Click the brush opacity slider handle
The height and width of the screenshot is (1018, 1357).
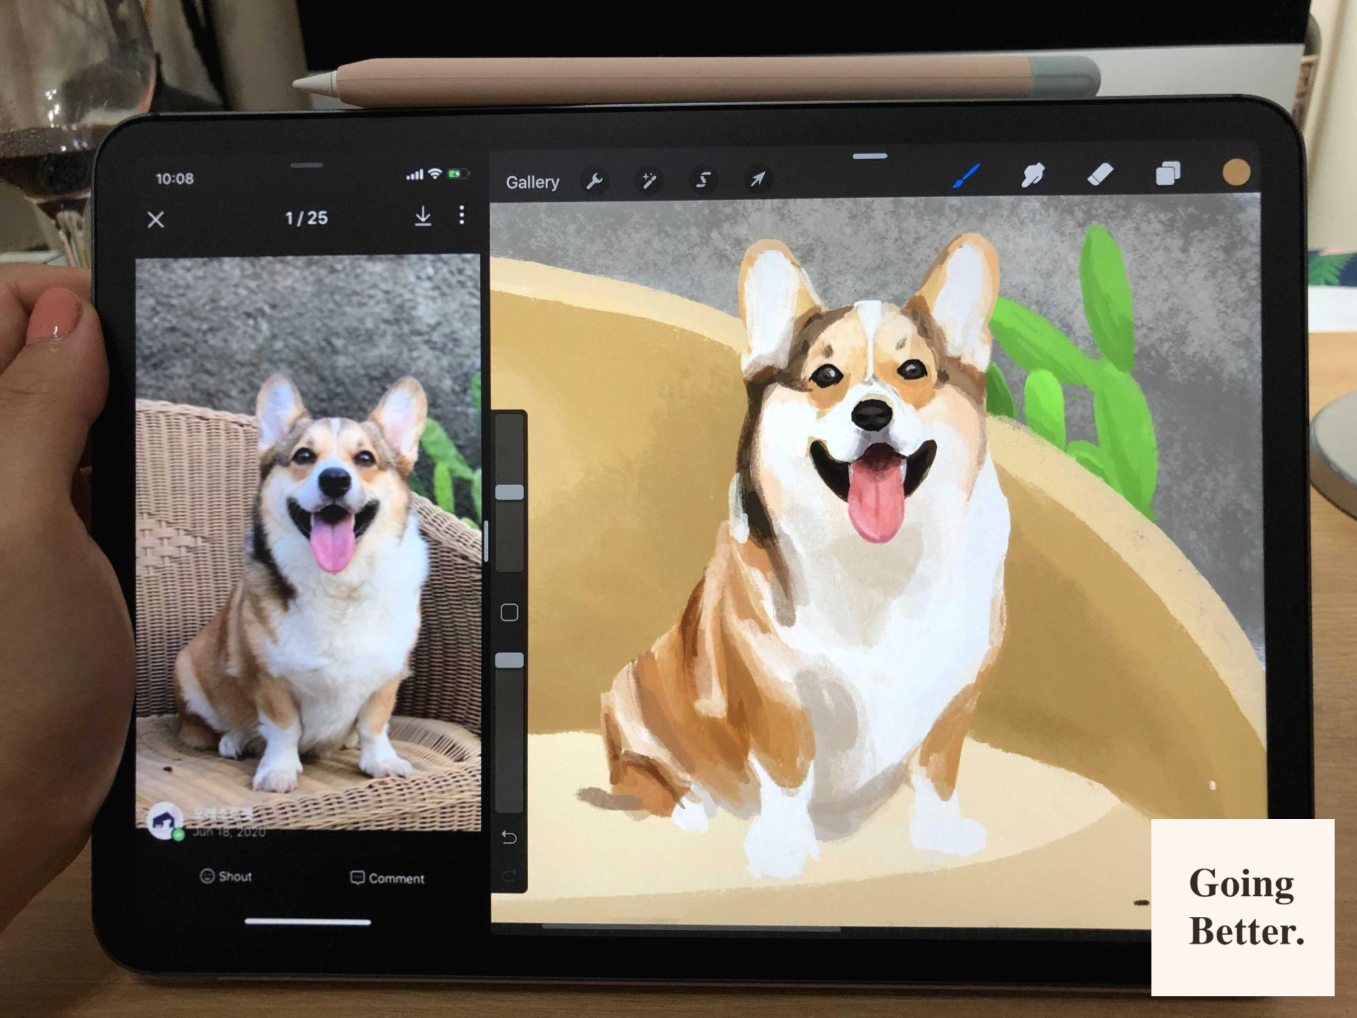[x=510, y=660]
